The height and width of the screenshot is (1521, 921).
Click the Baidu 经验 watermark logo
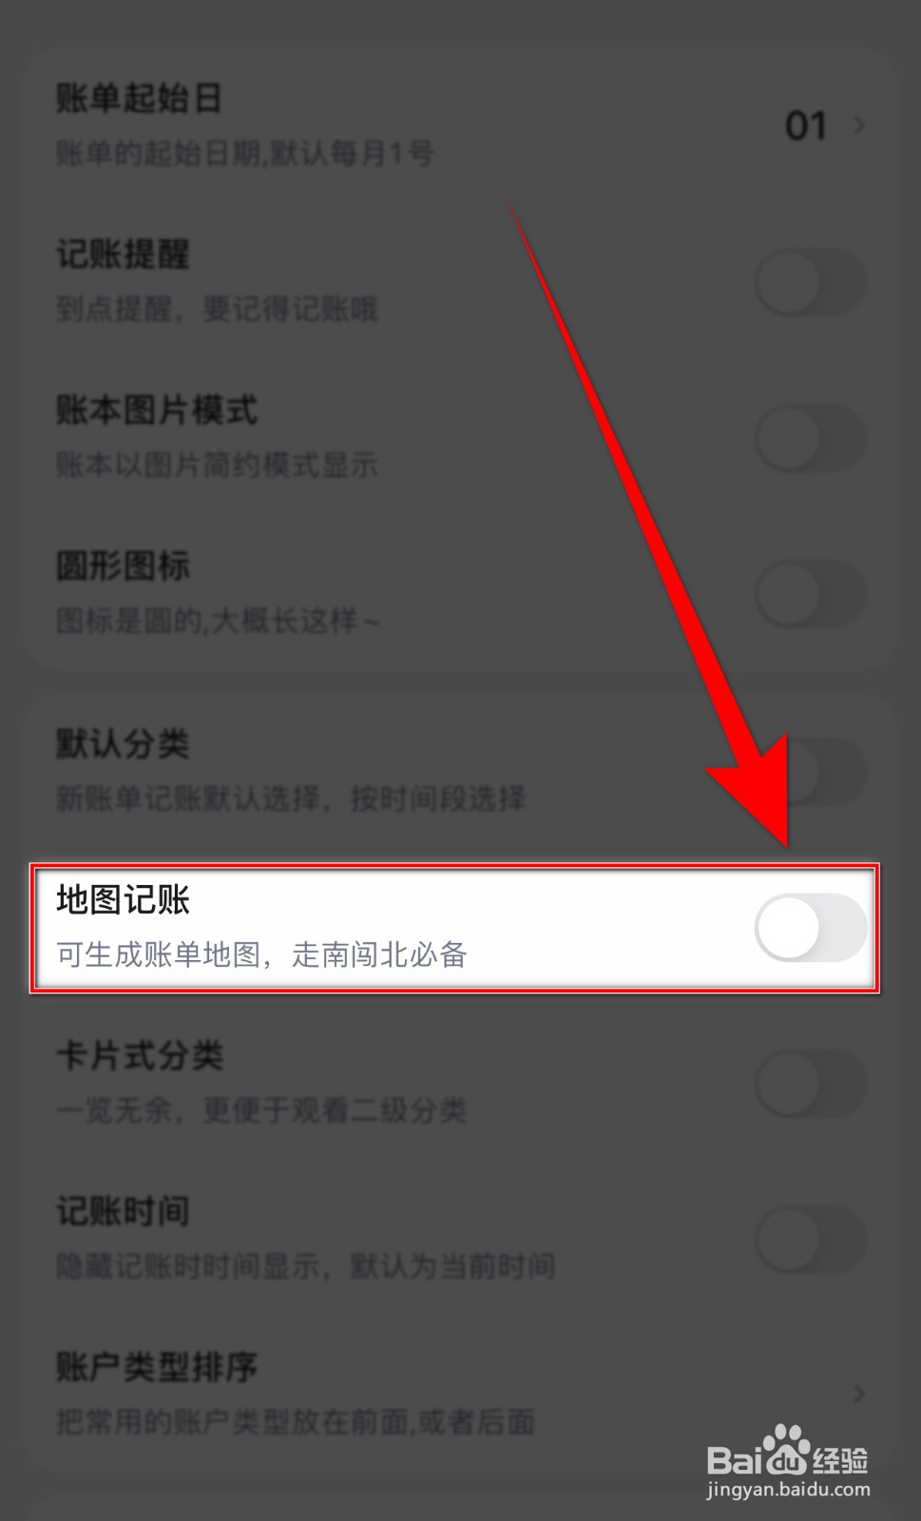point(788,1452)
